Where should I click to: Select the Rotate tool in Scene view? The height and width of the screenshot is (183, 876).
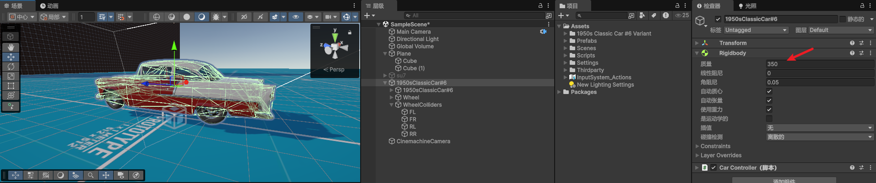click(11, 66)
